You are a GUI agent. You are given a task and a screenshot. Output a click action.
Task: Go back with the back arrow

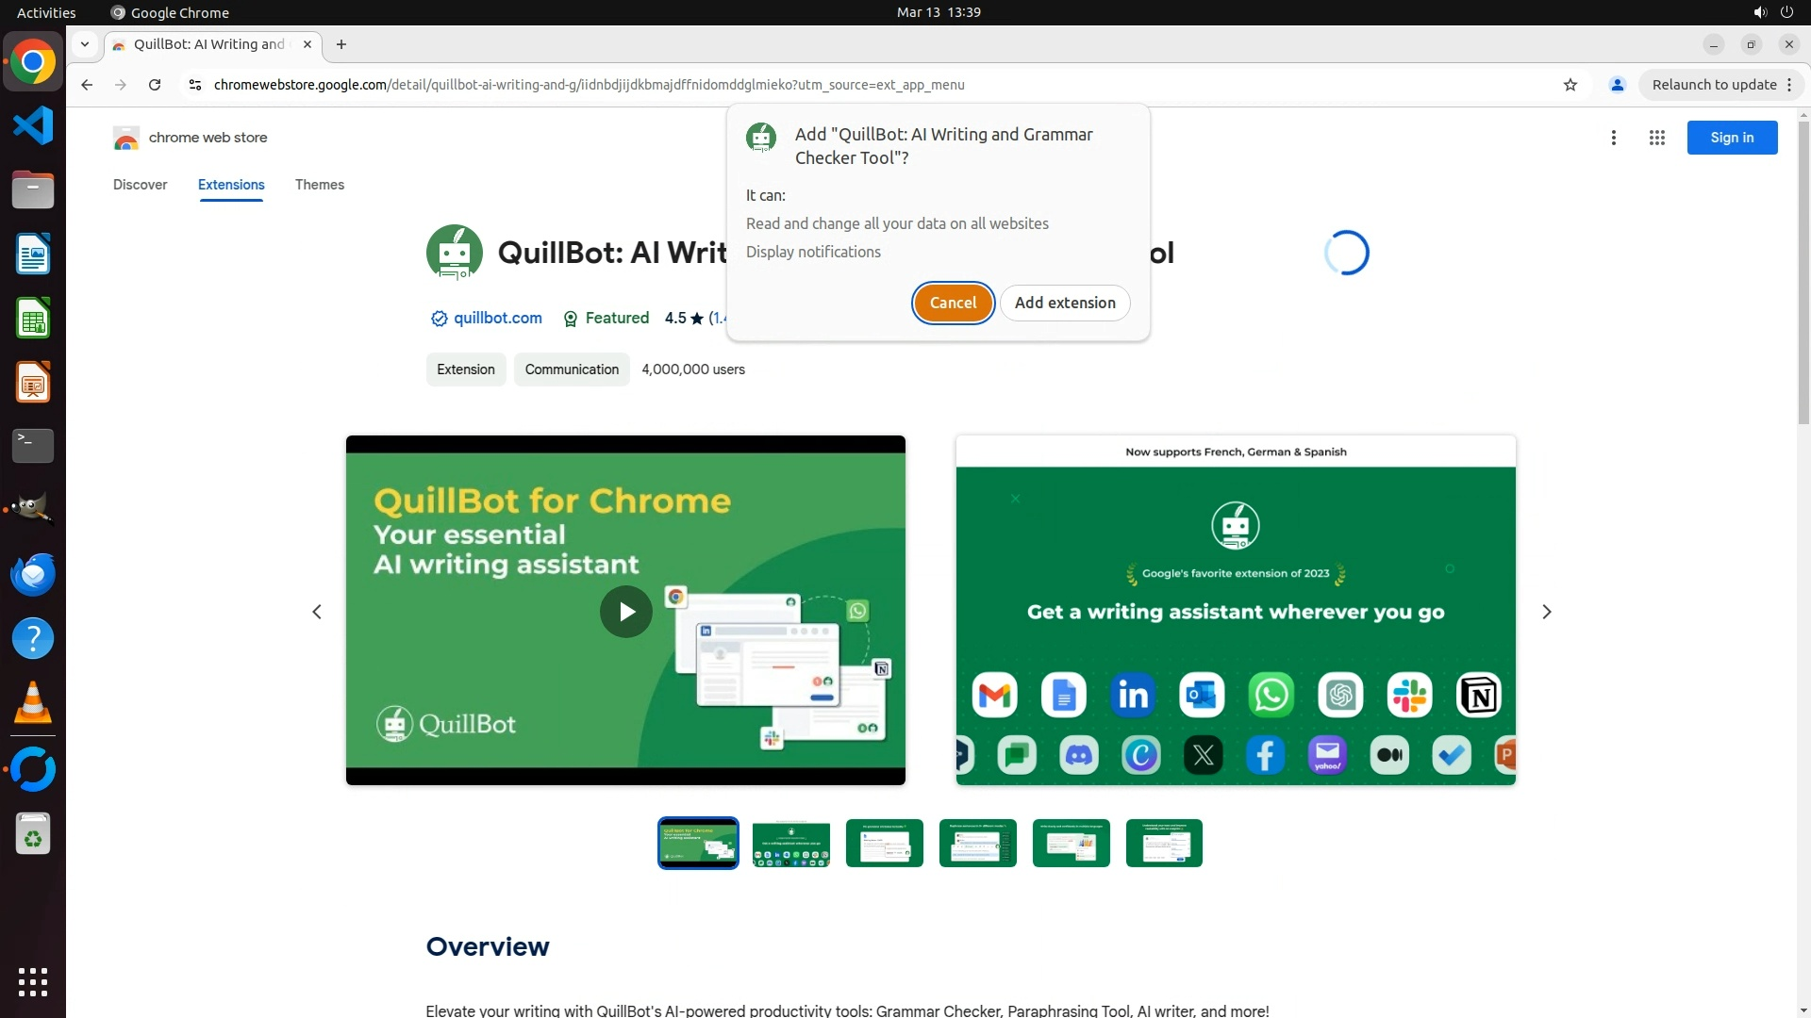87,85
